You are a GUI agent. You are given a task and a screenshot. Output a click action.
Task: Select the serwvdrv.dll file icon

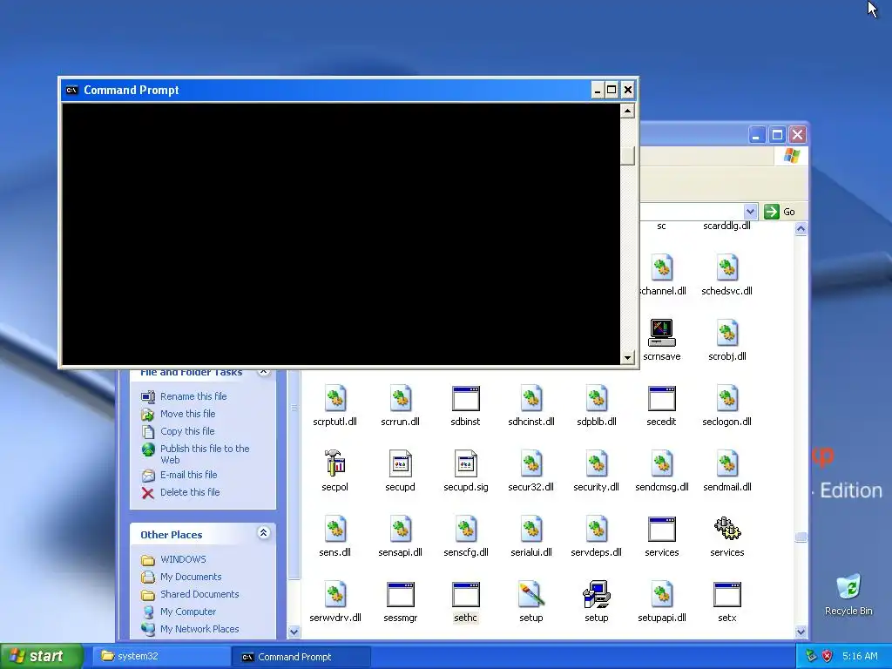coord(334,594)
